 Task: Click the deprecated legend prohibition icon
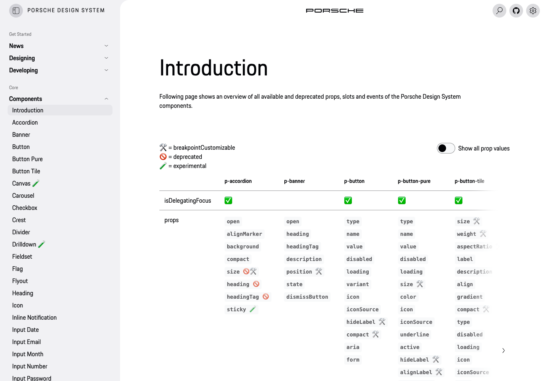tap(163, 157)
